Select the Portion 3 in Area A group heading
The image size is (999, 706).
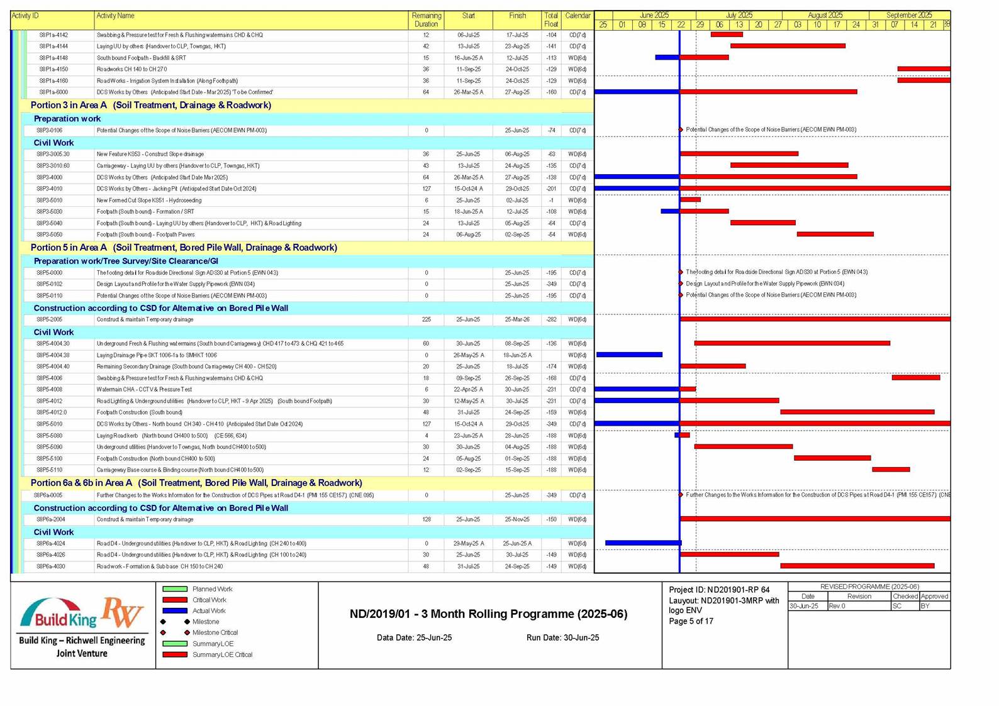coord(151,105)
